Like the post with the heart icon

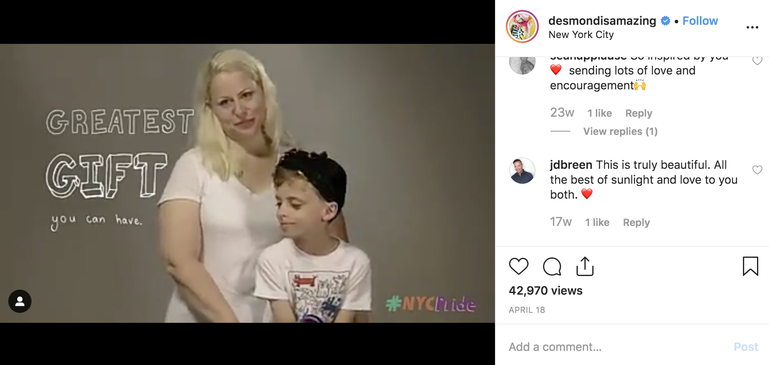pos(519,267)
